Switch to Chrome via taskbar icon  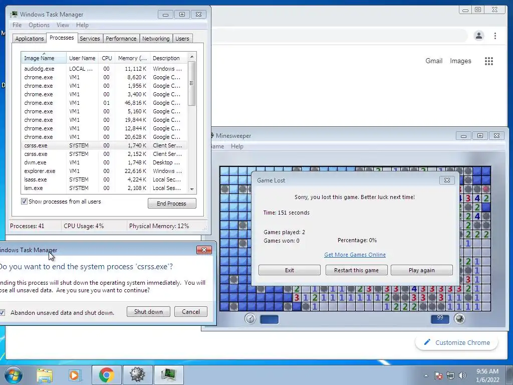[x=106, y=375]
